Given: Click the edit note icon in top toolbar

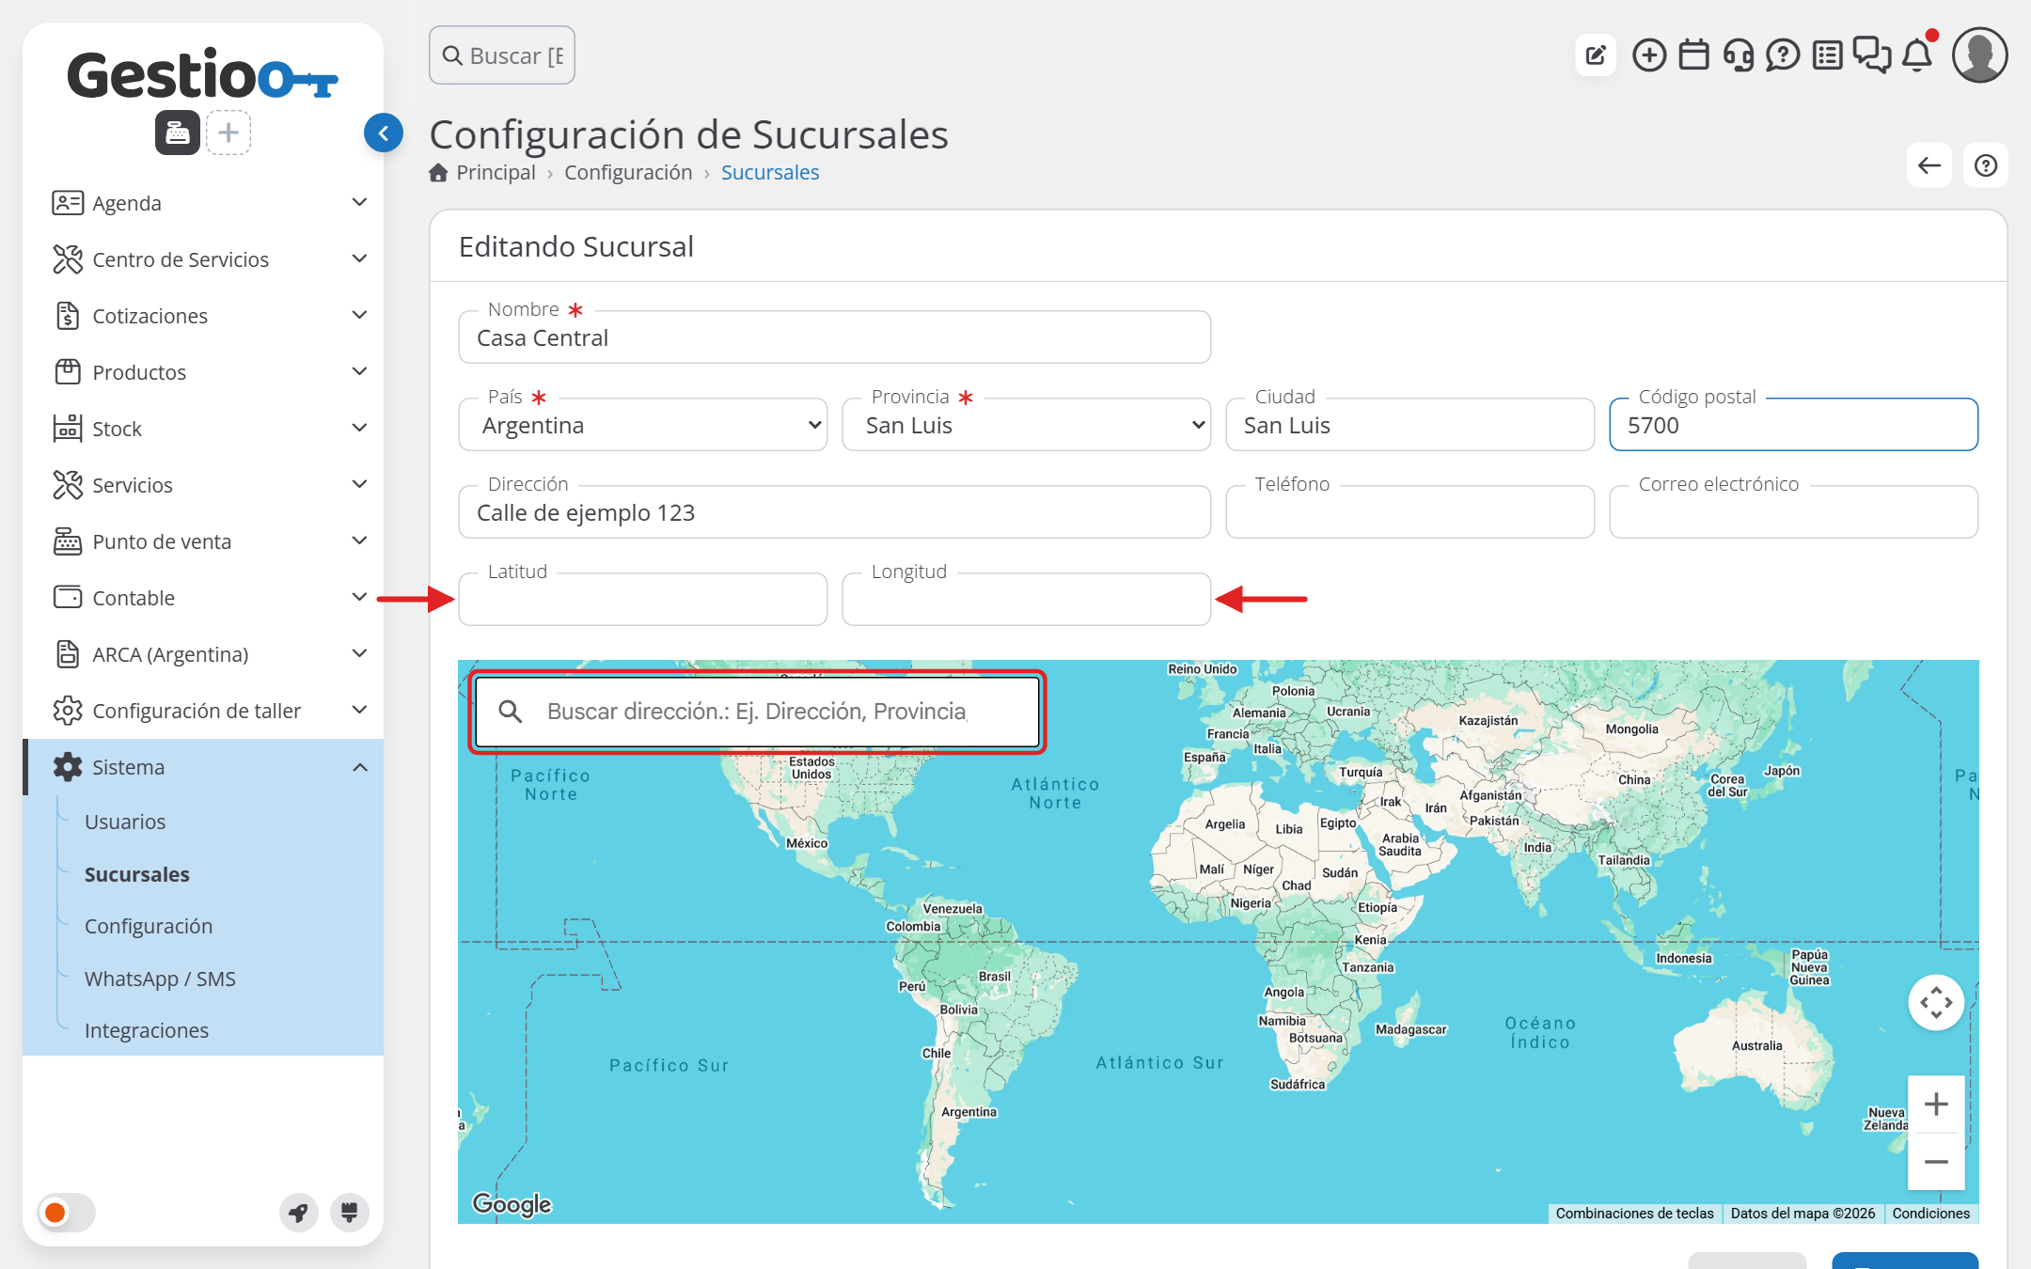Looking at the screenshot, I should coord(1596,55).
